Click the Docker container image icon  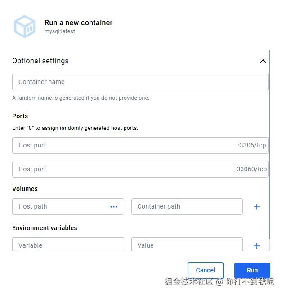pyautogui.click(x=24, y=27)
